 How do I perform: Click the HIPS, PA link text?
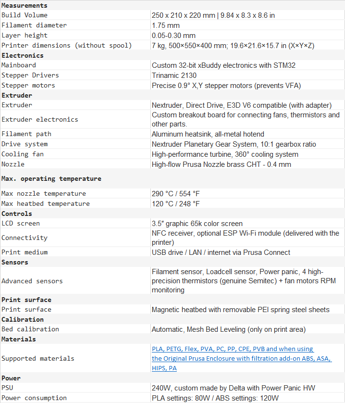[x=164, y=368]
